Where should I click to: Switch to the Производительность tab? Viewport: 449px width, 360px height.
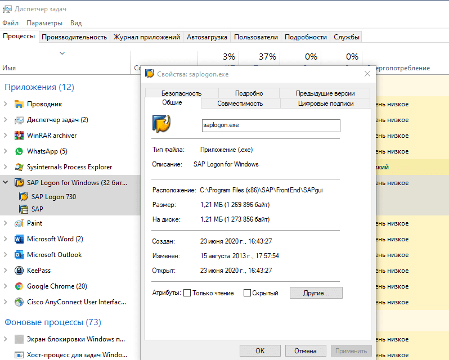74,37
